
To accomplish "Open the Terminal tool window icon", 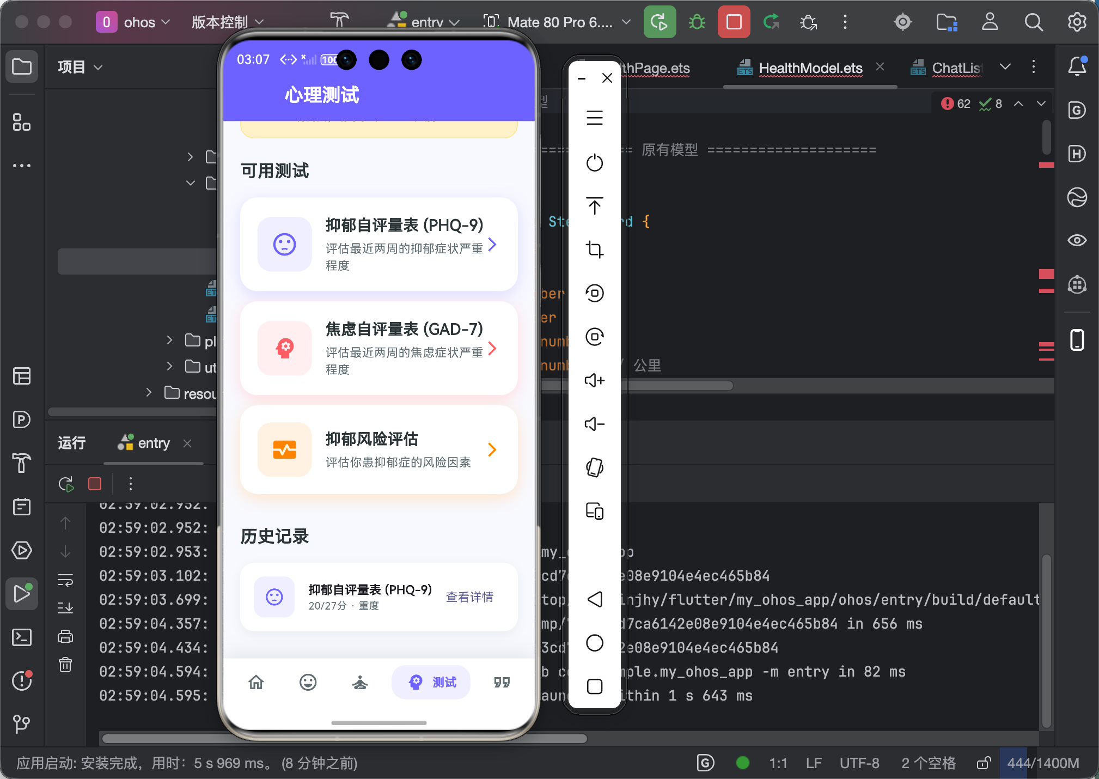I will (x=22, y=637).
